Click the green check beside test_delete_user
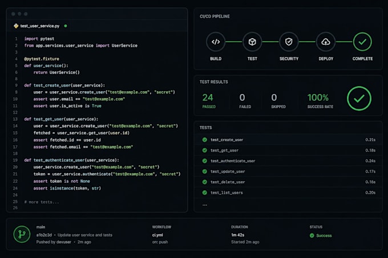Screen dimensions: 388x258 click(x=205, y=182)
